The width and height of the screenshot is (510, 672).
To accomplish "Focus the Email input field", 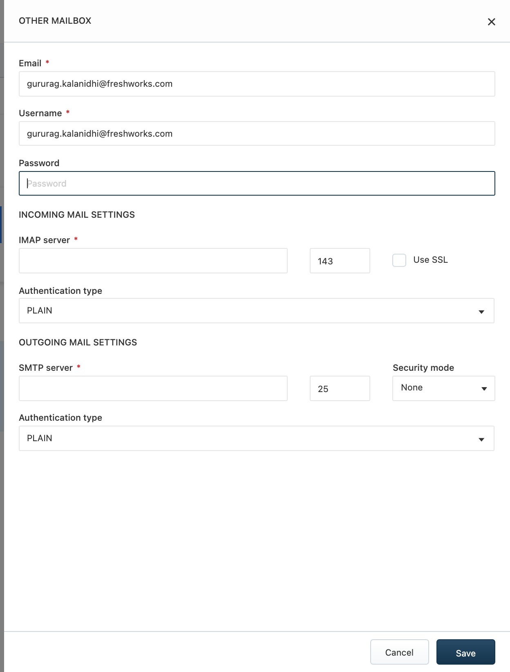I will click(257, 84).
